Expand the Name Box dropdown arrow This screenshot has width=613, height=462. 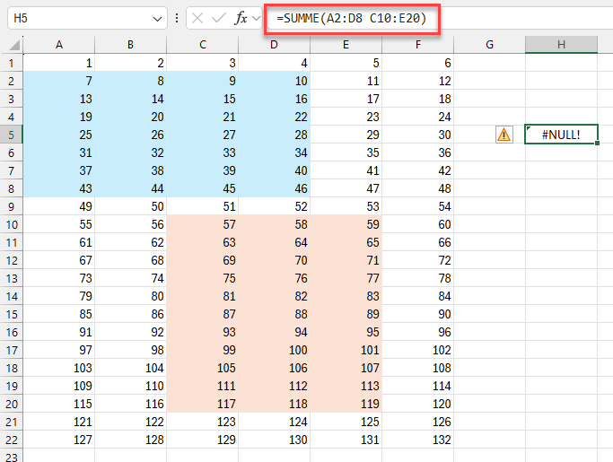[158, 18]
